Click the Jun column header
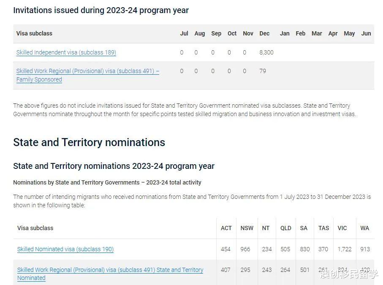This screenshot has width=383, height=285. (x=366, y=33)
